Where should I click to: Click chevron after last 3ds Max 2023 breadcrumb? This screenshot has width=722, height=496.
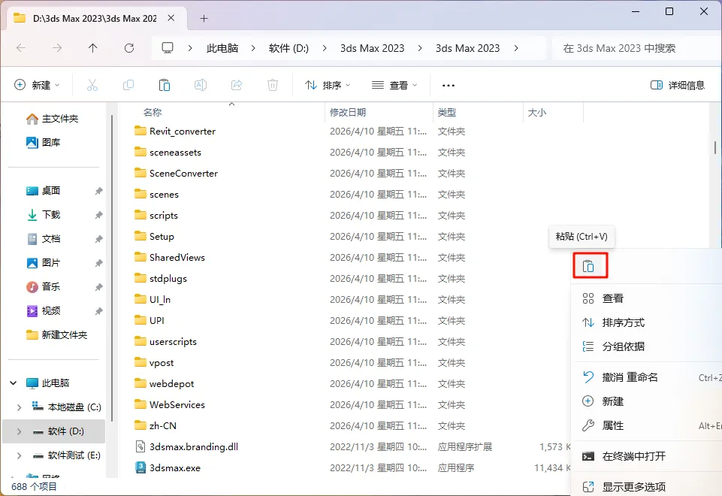tap(516, 48)
